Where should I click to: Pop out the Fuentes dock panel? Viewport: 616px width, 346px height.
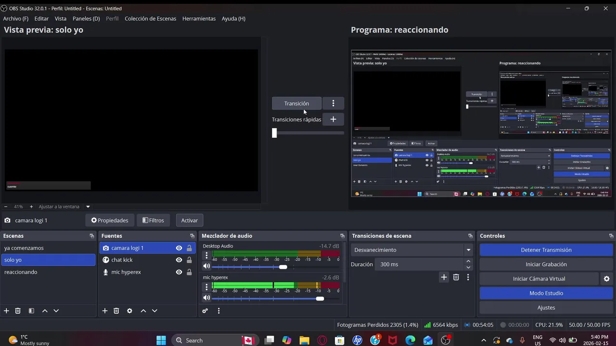click(192, 236)
